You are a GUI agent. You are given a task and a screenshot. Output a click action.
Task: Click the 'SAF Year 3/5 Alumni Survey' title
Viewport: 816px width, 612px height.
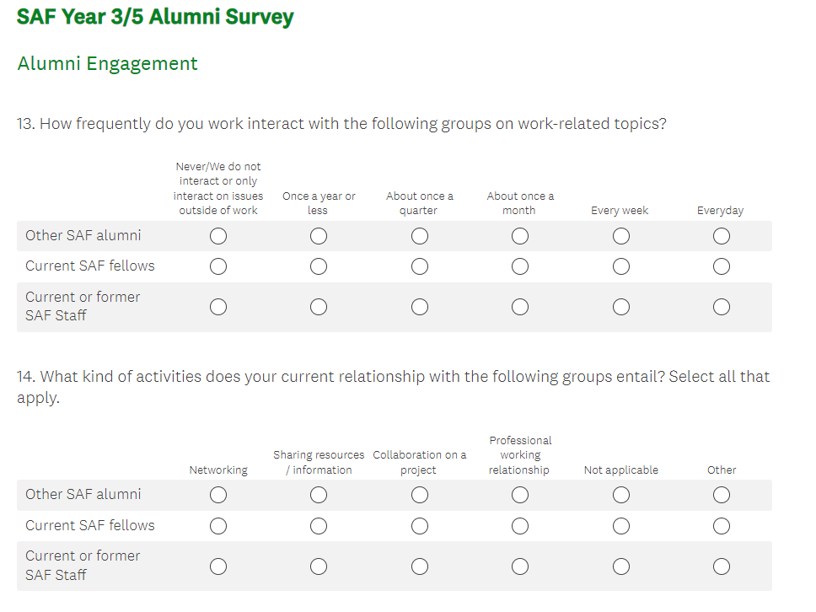point(155,17)
